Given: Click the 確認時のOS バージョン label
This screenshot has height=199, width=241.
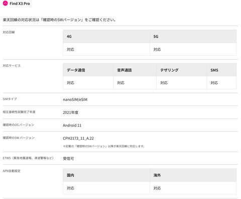Looking at the screenshot, I should coord(19,125).
